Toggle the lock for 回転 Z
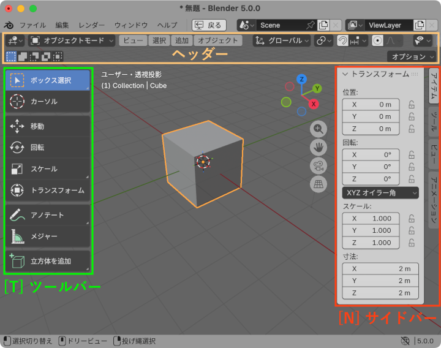This screenshot has height=348, width=441. click(x=412, y=179)
